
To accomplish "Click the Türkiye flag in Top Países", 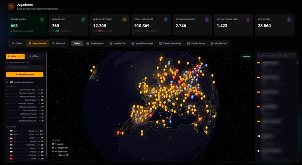I will 11,159.
